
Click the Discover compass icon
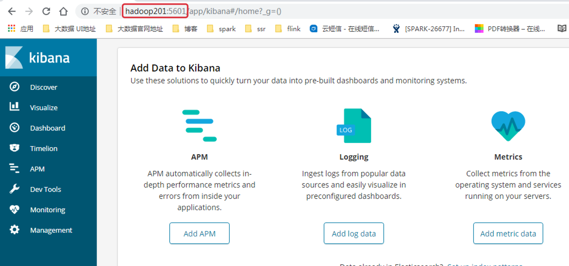(15, 87)
